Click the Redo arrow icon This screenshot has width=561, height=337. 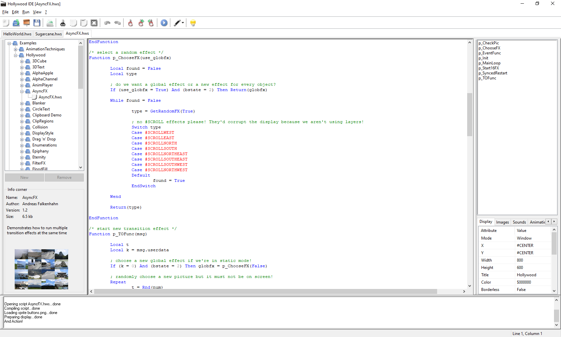[118, 23]
